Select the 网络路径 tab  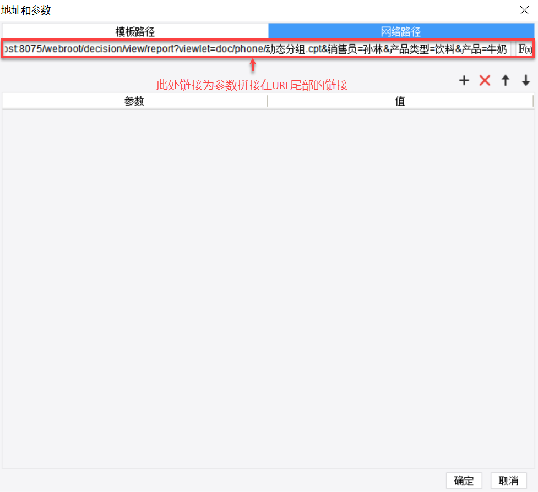click(x=401, y=31)
